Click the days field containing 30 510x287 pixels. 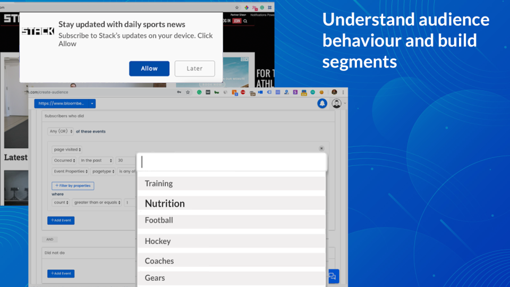[125, 161]
